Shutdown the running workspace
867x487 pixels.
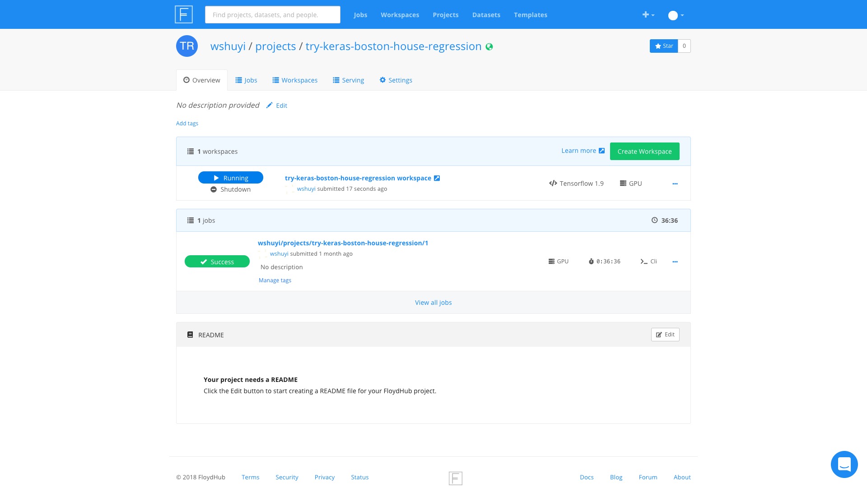(x=231, y=189)
